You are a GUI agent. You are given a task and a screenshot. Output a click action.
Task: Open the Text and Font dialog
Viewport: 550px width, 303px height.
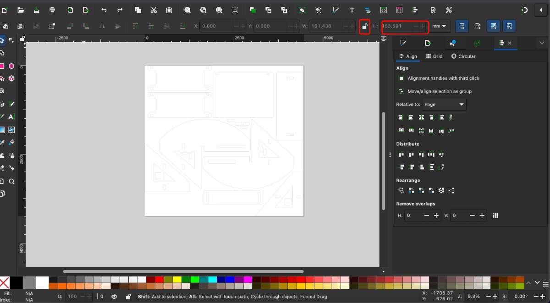tap(352, 10)
